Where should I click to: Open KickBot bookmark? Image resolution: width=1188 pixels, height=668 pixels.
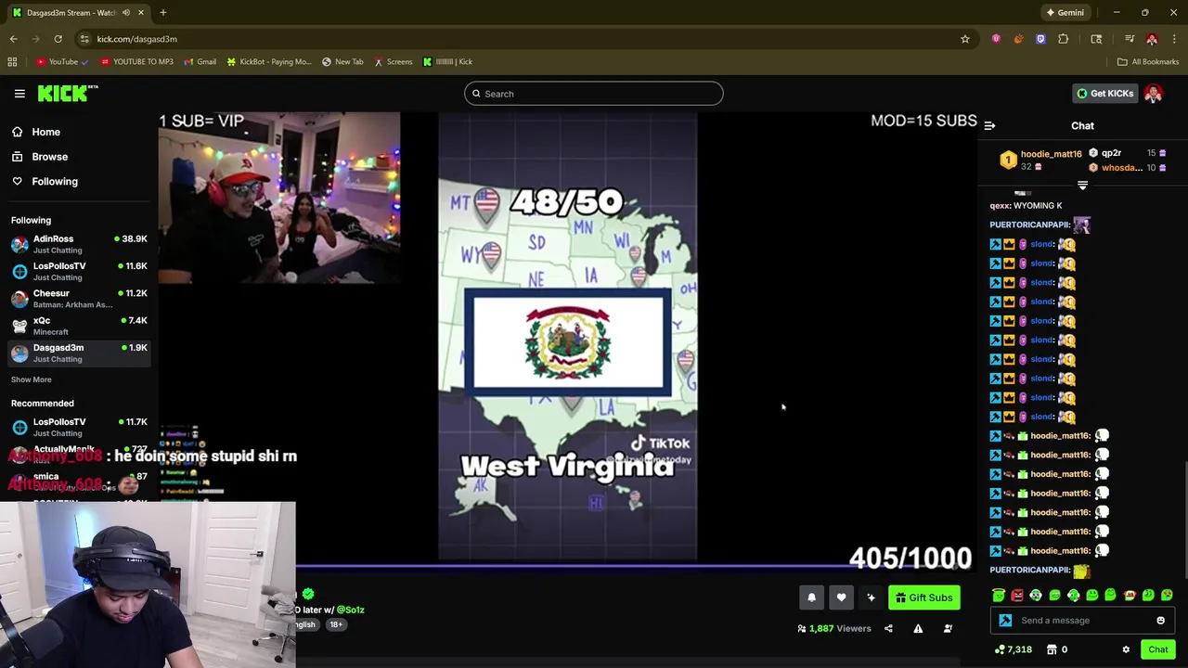[269, 62]
